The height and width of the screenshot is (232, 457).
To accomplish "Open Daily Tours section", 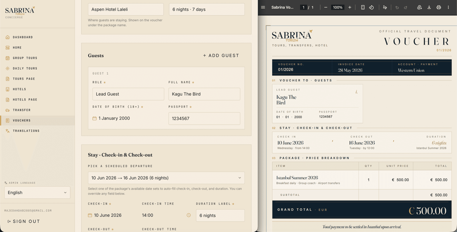I will tap(37, 68).
